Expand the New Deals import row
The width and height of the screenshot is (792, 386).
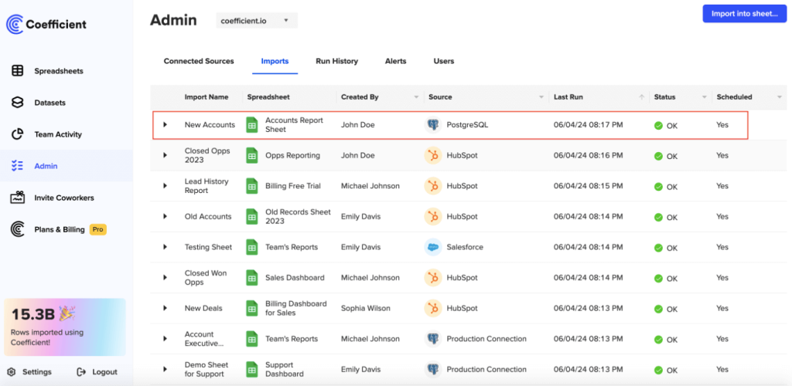click(166, 308)
